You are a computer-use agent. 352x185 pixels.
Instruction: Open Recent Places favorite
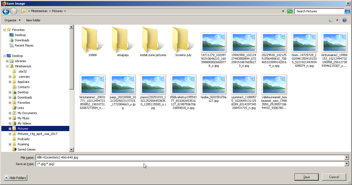click(x=24, y=45)
